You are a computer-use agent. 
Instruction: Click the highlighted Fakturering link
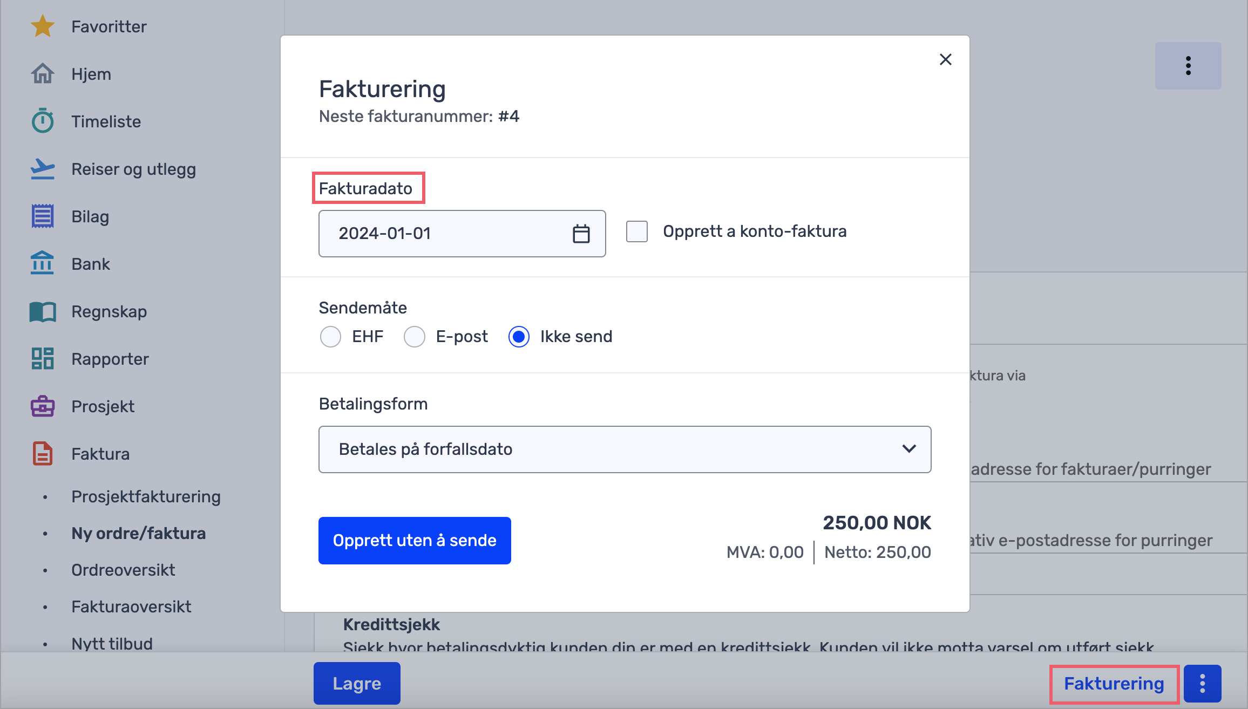click(x=1114, y=683)
